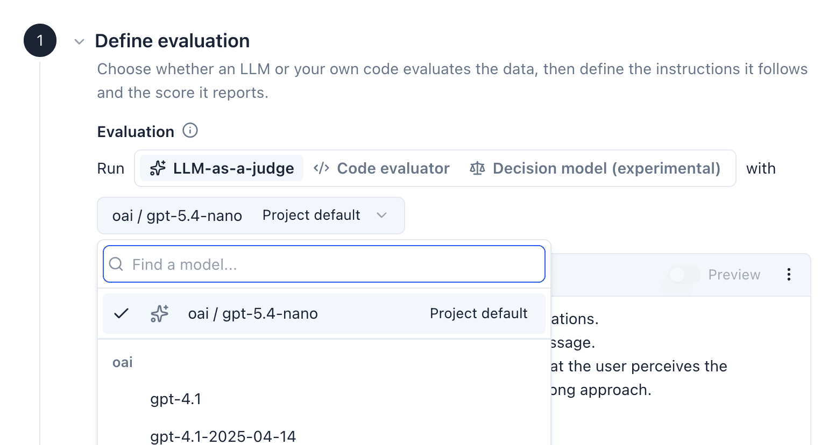Viewport: 835px width, 445px height.
Task: Select the LLM-as-a-judge option
Action: click(x=222, y=168)
